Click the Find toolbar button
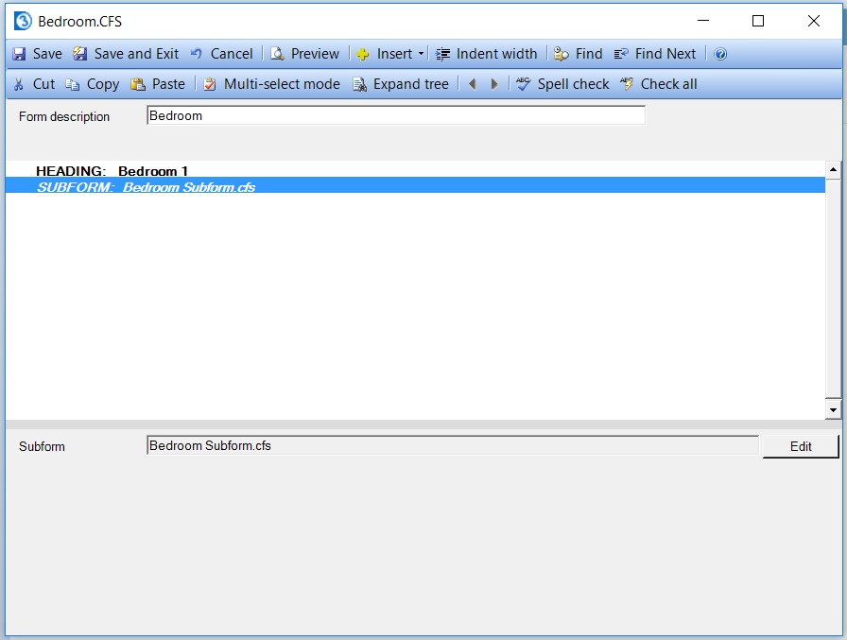 click(578, 54)
